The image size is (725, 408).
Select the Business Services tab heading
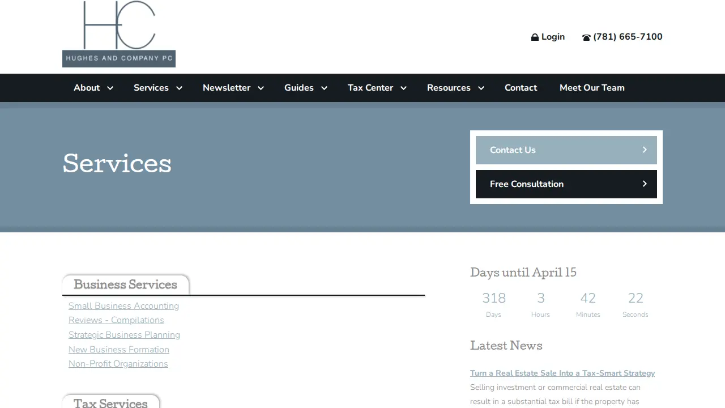point(125,284)
